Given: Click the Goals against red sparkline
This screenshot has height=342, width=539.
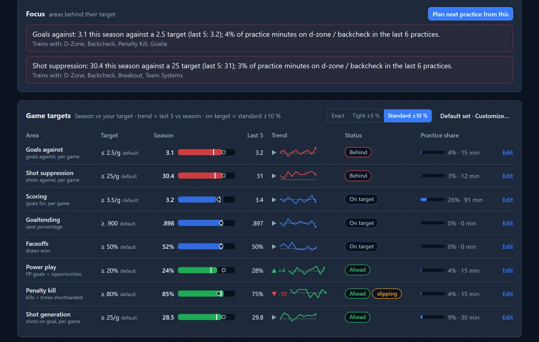Looking at the screenshot, I should (298, 152).
